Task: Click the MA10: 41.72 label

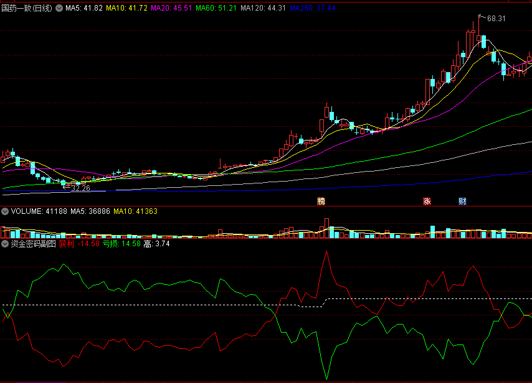Action: (126, 8)
